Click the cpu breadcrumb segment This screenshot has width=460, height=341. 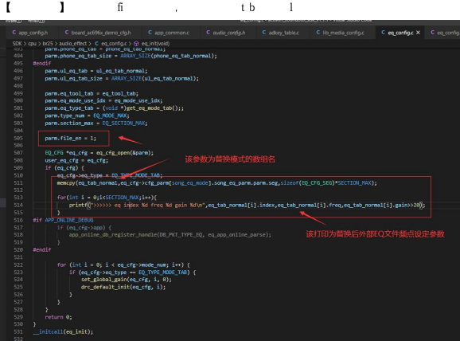coord(32,44)
